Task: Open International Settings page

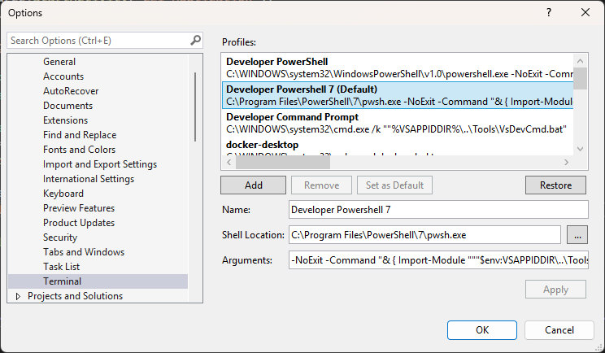Action: pyautogui.click(x=89, y=179)
